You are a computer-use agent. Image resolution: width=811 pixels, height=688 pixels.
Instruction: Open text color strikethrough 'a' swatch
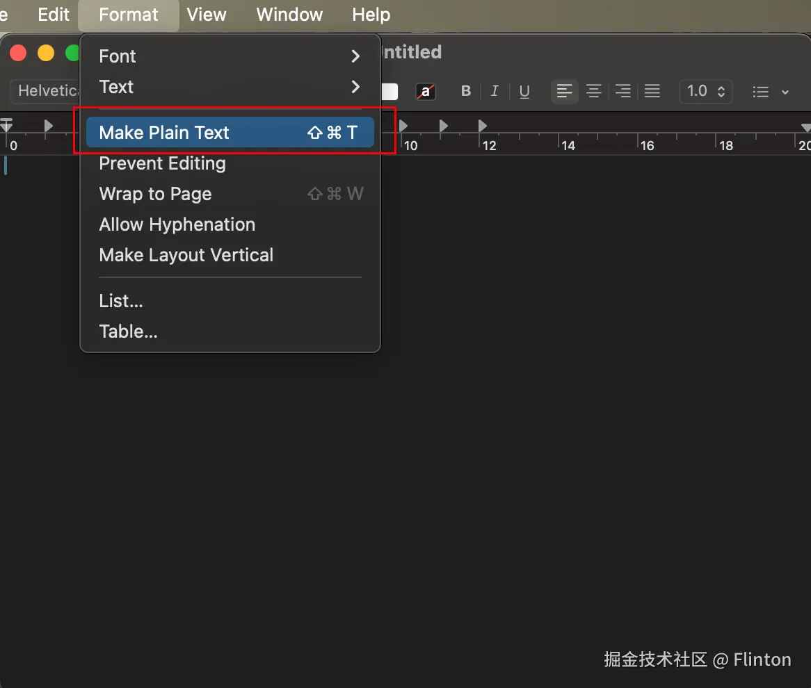(425, 92)
